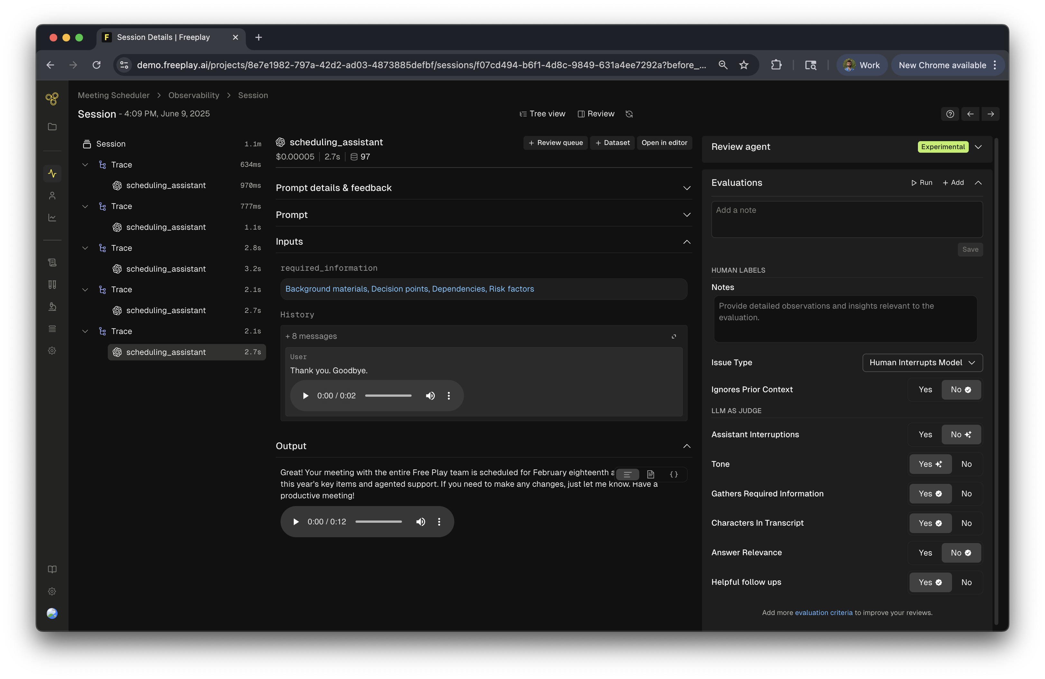Open the evaluation criteria link
The height and width of the screenshot is (679, 1045).
tap(823, 612)
